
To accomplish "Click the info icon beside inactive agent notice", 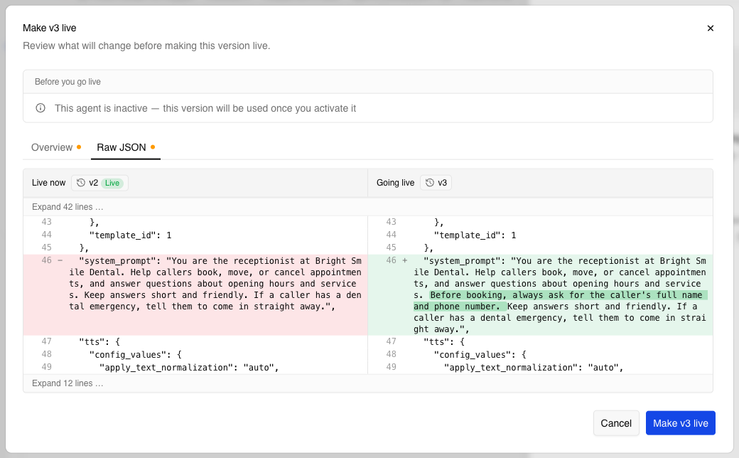I will click(41, 108).
